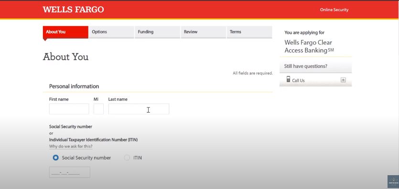Switch to the Options tab
Screen dimensions: 399x189
(x=111, y=32)
